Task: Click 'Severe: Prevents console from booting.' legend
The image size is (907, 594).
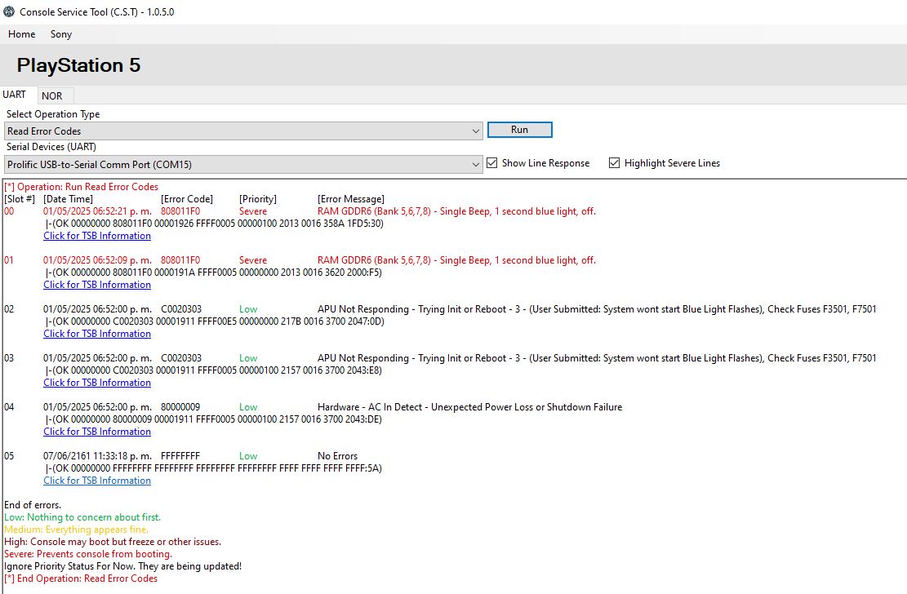Action: click(88, 554)
